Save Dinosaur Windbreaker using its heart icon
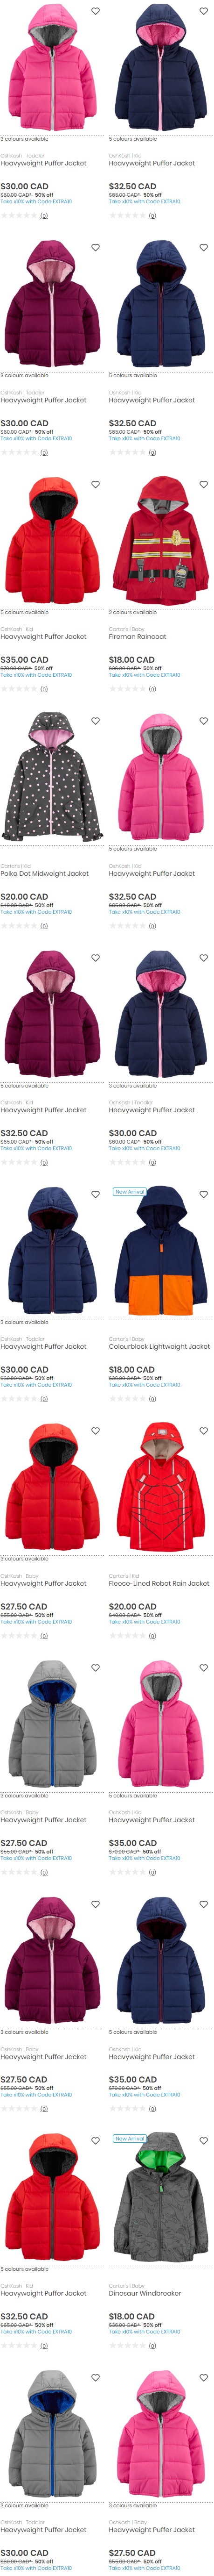 point(204,2141)
